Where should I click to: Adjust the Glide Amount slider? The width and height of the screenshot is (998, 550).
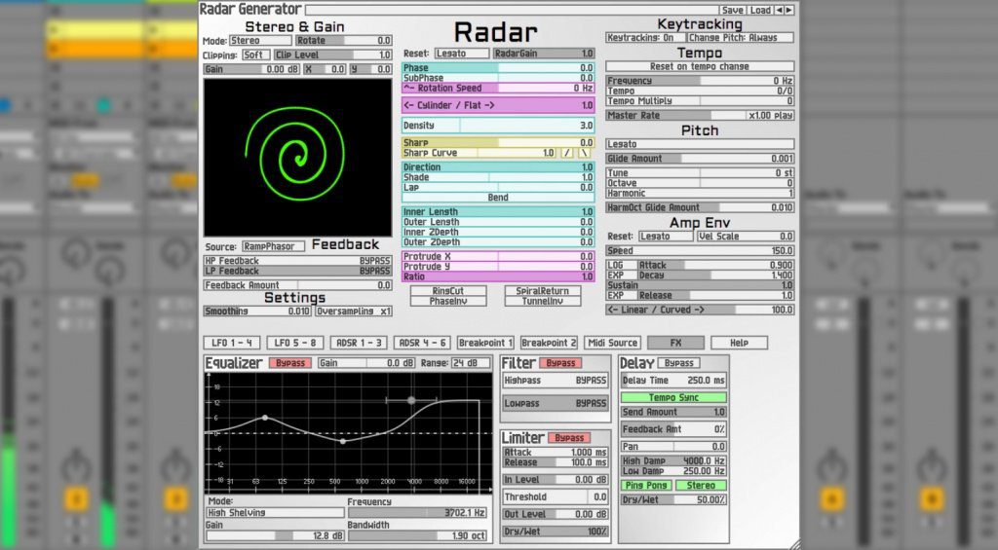point(700,159)
